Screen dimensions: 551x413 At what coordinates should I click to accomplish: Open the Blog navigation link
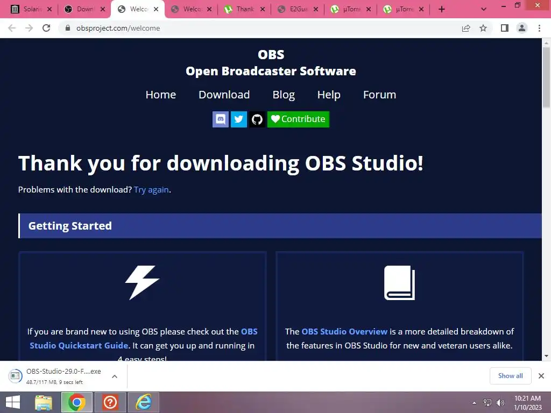pyautogui.click(x=284, y=95)
